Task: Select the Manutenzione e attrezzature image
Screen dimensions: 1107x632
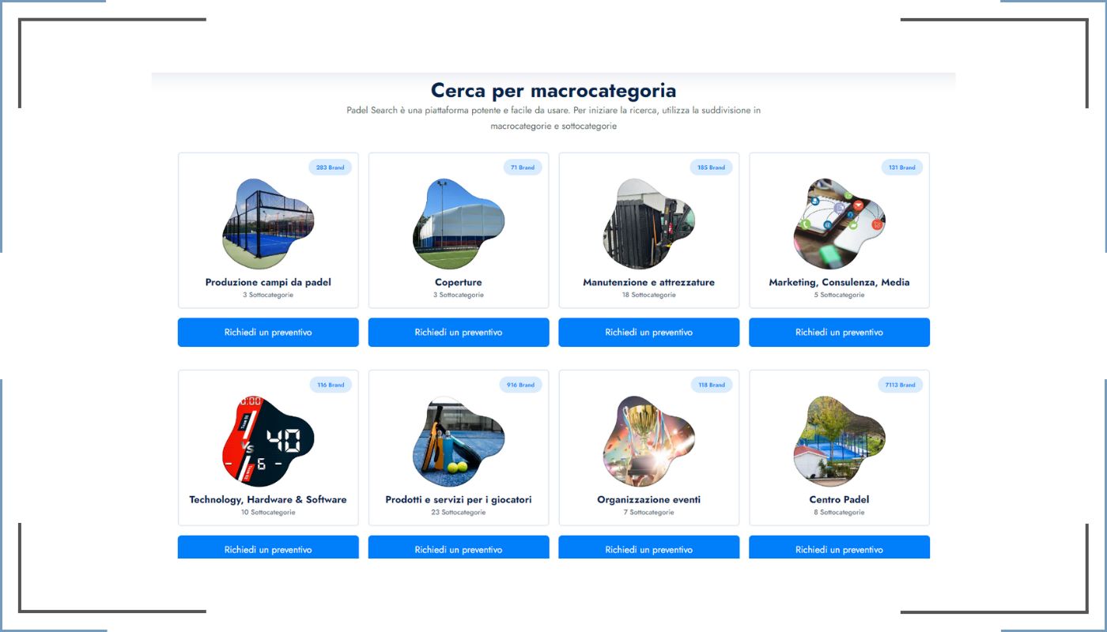Action: 649,224
